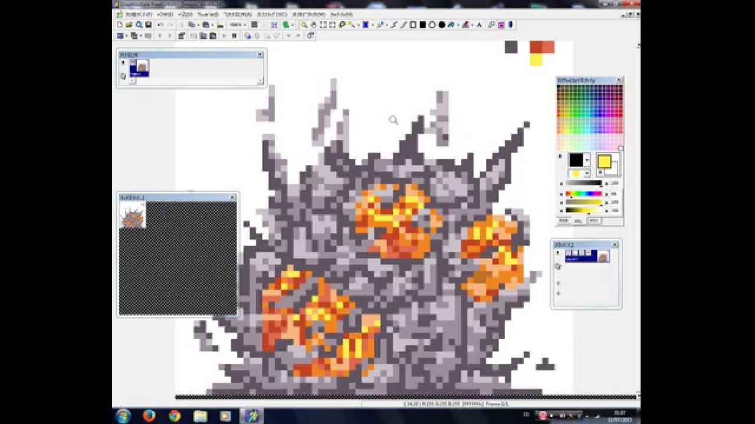Click the trash icon in layer panel

[558, 266]
